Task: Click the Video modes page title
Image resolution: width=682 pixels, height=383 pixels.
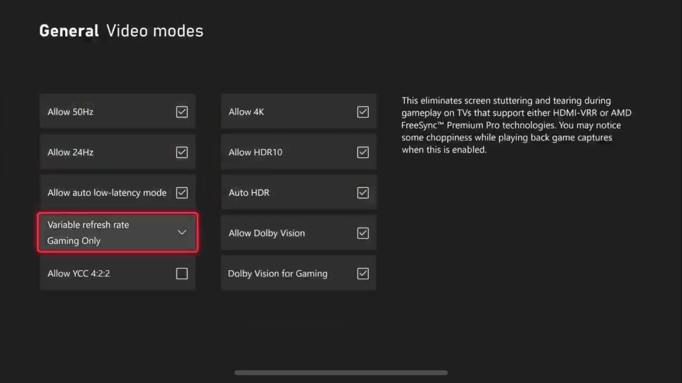Action: click(155, 30)
